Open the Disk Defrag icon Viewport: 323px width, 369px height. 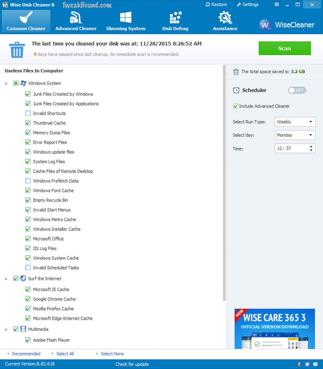click(x=176, y=18)
